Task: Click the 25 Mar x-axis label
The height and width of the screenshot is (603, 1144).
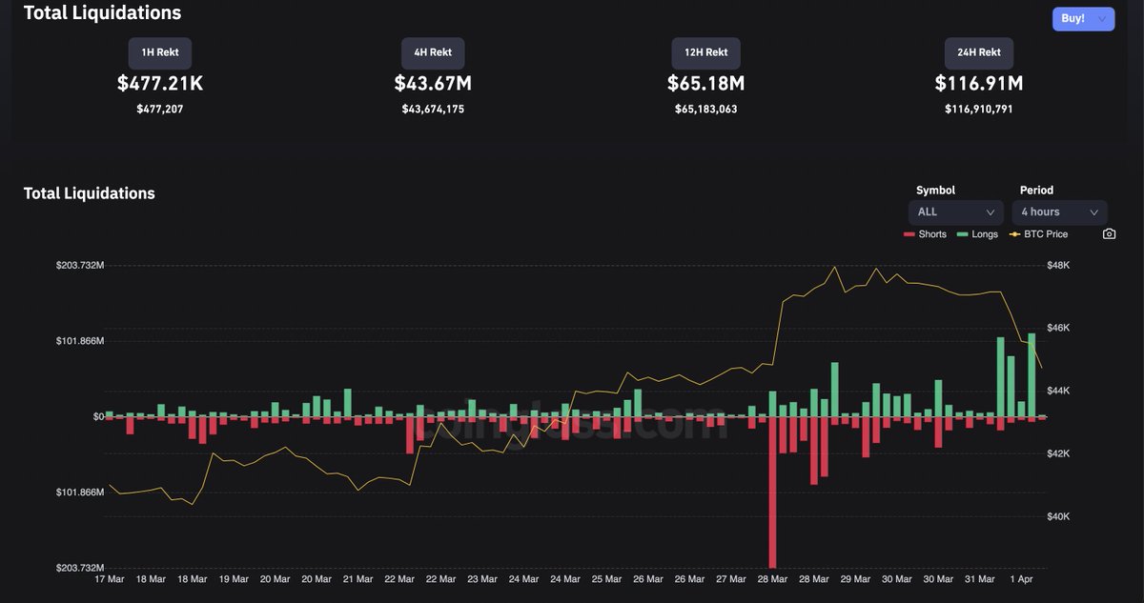Action: (606, 578)
